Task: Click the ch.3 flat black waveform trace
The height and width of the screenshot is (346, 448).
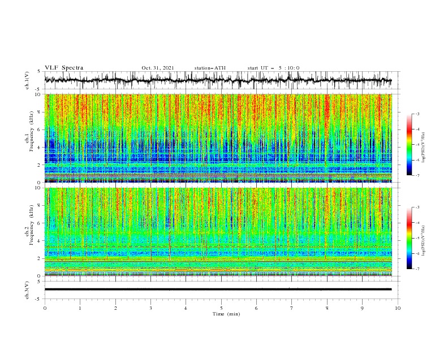Action: coord(218,289)
